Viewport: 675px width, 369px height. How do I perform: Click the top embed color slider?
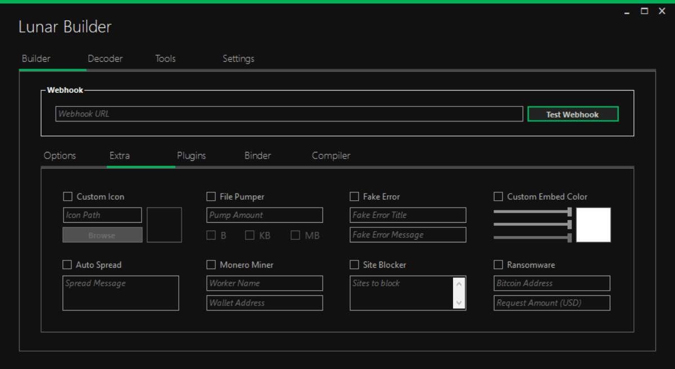pyautogui.click(x=532, y=211)
